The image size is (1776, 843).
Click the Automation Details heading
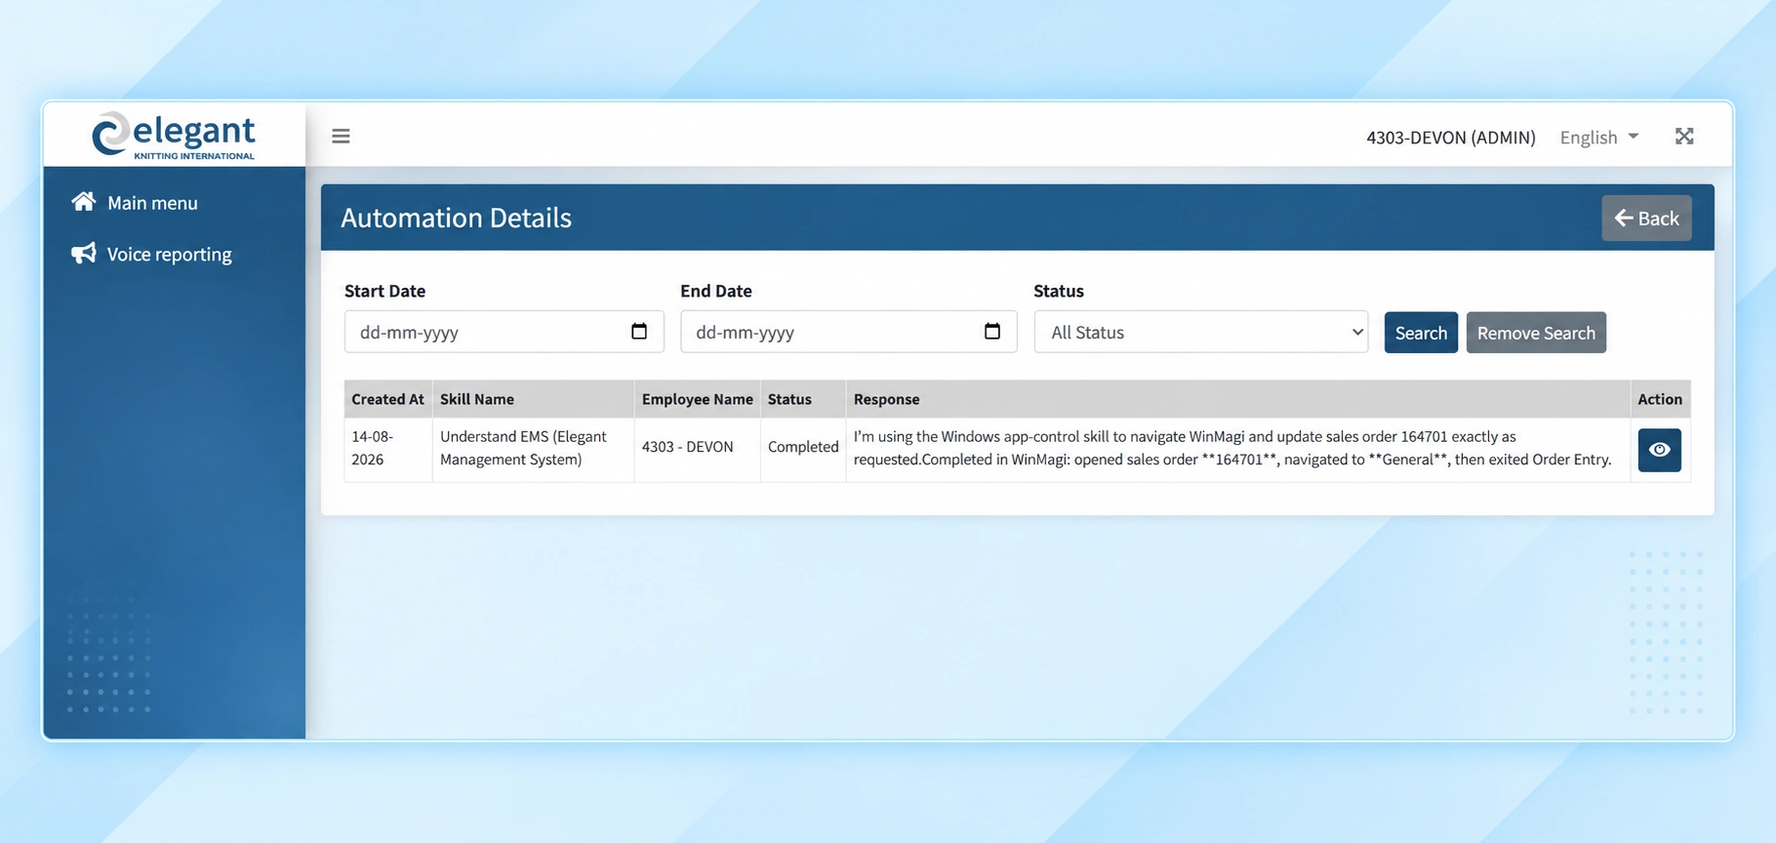point(456,218)
